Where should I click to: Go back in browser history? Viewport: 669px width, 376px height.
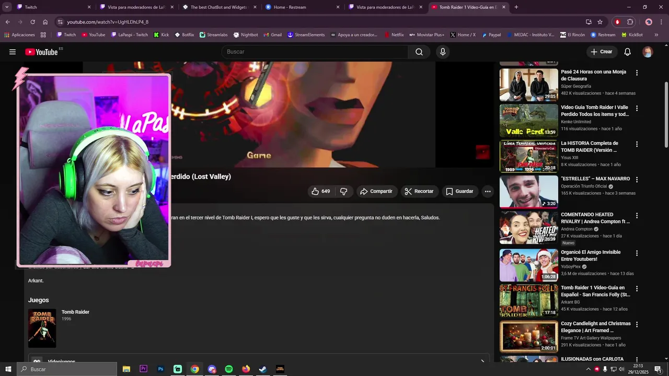[7, 22]
